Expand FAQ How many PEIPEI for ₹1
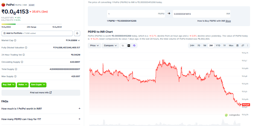The height and width of the screenshot is (126, 254). pyautogui.click(x=41, y=119)
